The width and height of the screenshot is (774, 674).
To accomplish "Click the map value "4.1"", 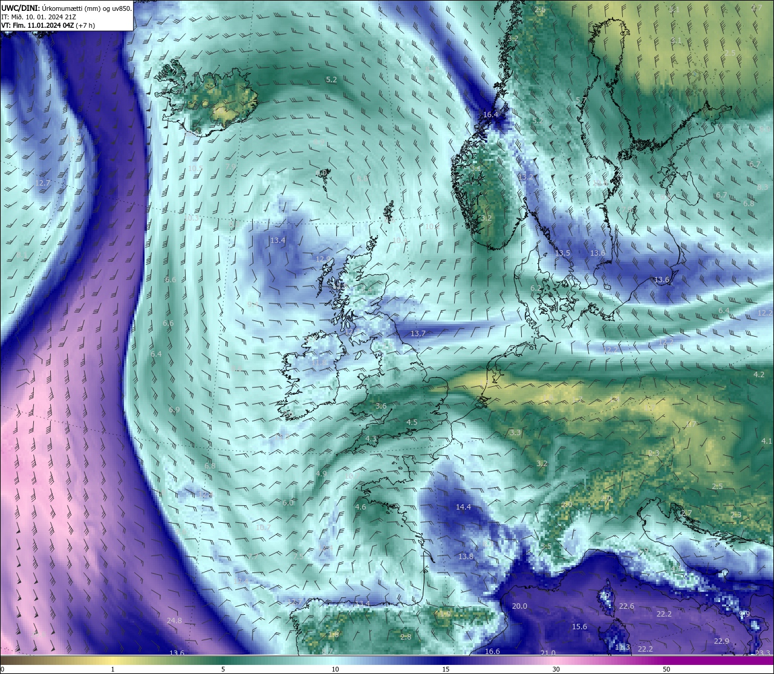I will [x=767, y=441].
